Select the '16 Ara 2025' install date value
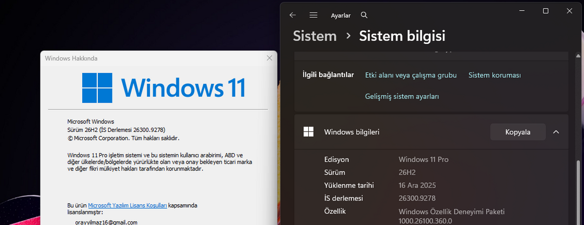The height and width of the screenshot is (225, 584). point(417,185)
